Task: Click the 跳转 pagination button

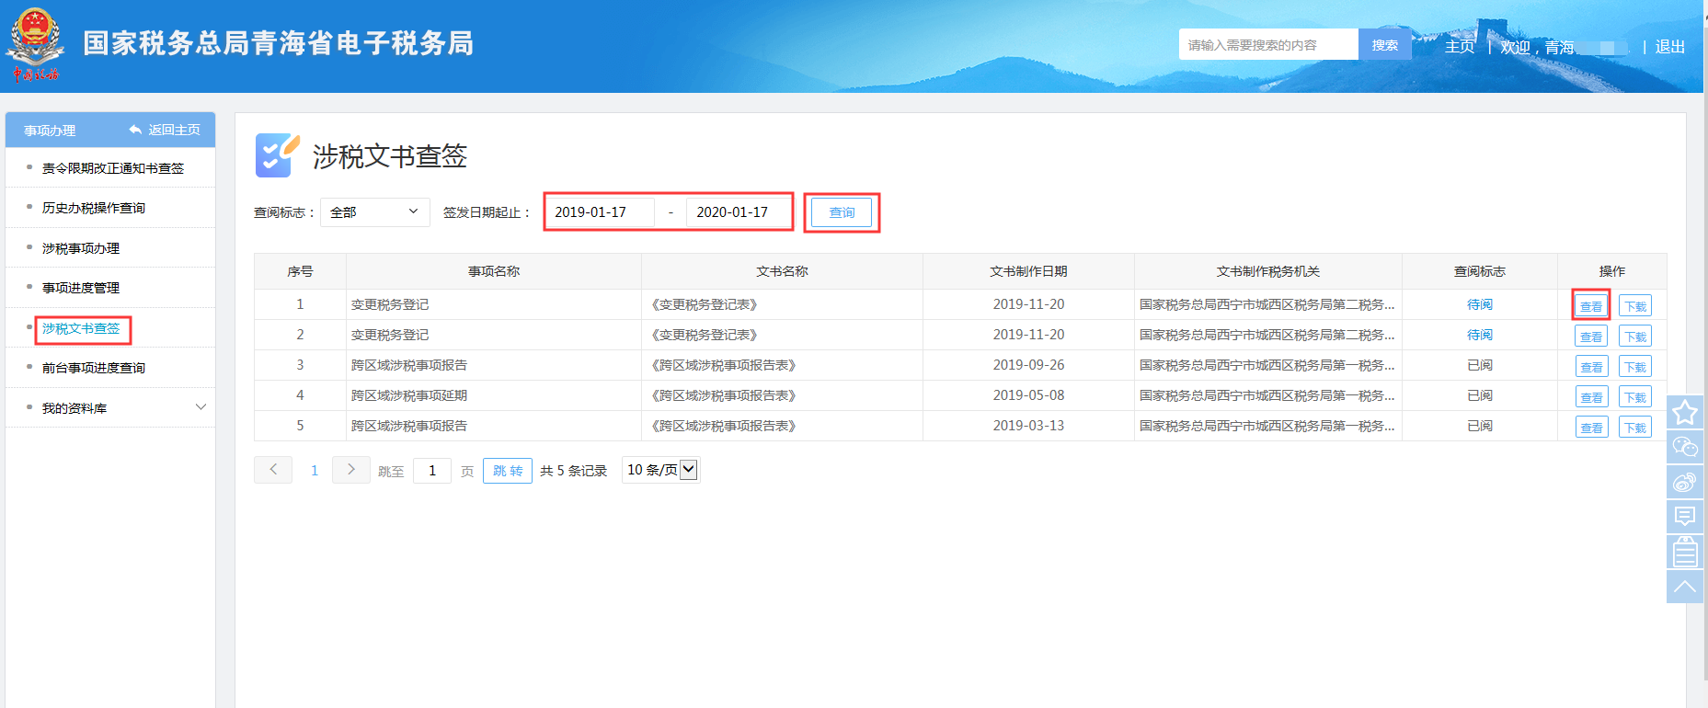Action: coord(508,470)
